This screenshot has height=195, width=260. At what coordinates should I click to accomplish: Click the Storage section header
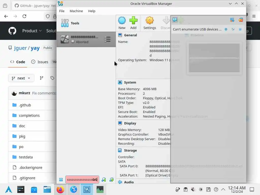[x=130, y=151]
